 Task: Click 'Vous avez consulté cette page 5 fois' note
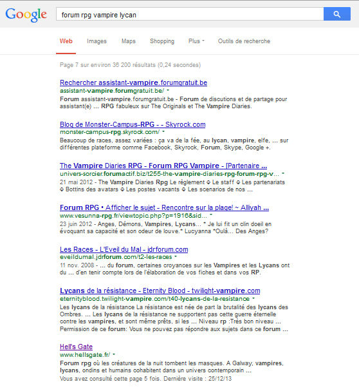pos(146,379)
